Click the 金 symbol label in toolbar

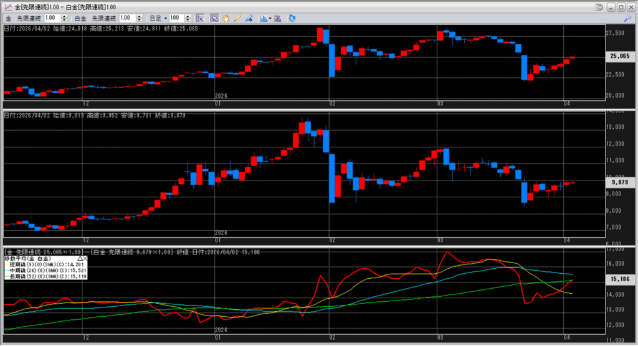point(9,18)
